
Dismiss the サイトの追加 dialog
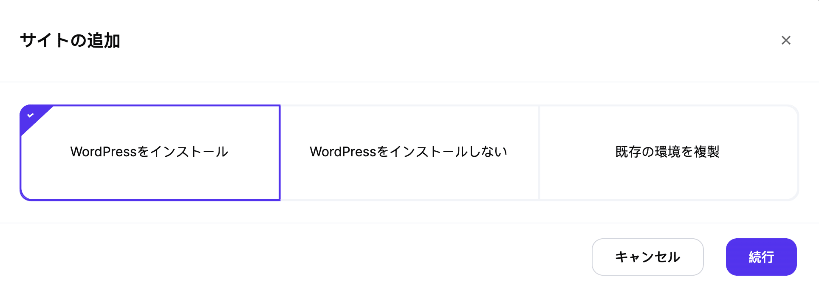[x=786, y=40]
